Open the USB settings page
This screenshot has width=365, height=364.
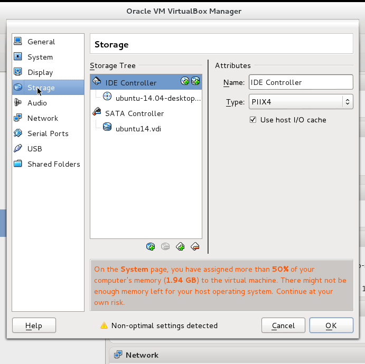tap(48, 149)
